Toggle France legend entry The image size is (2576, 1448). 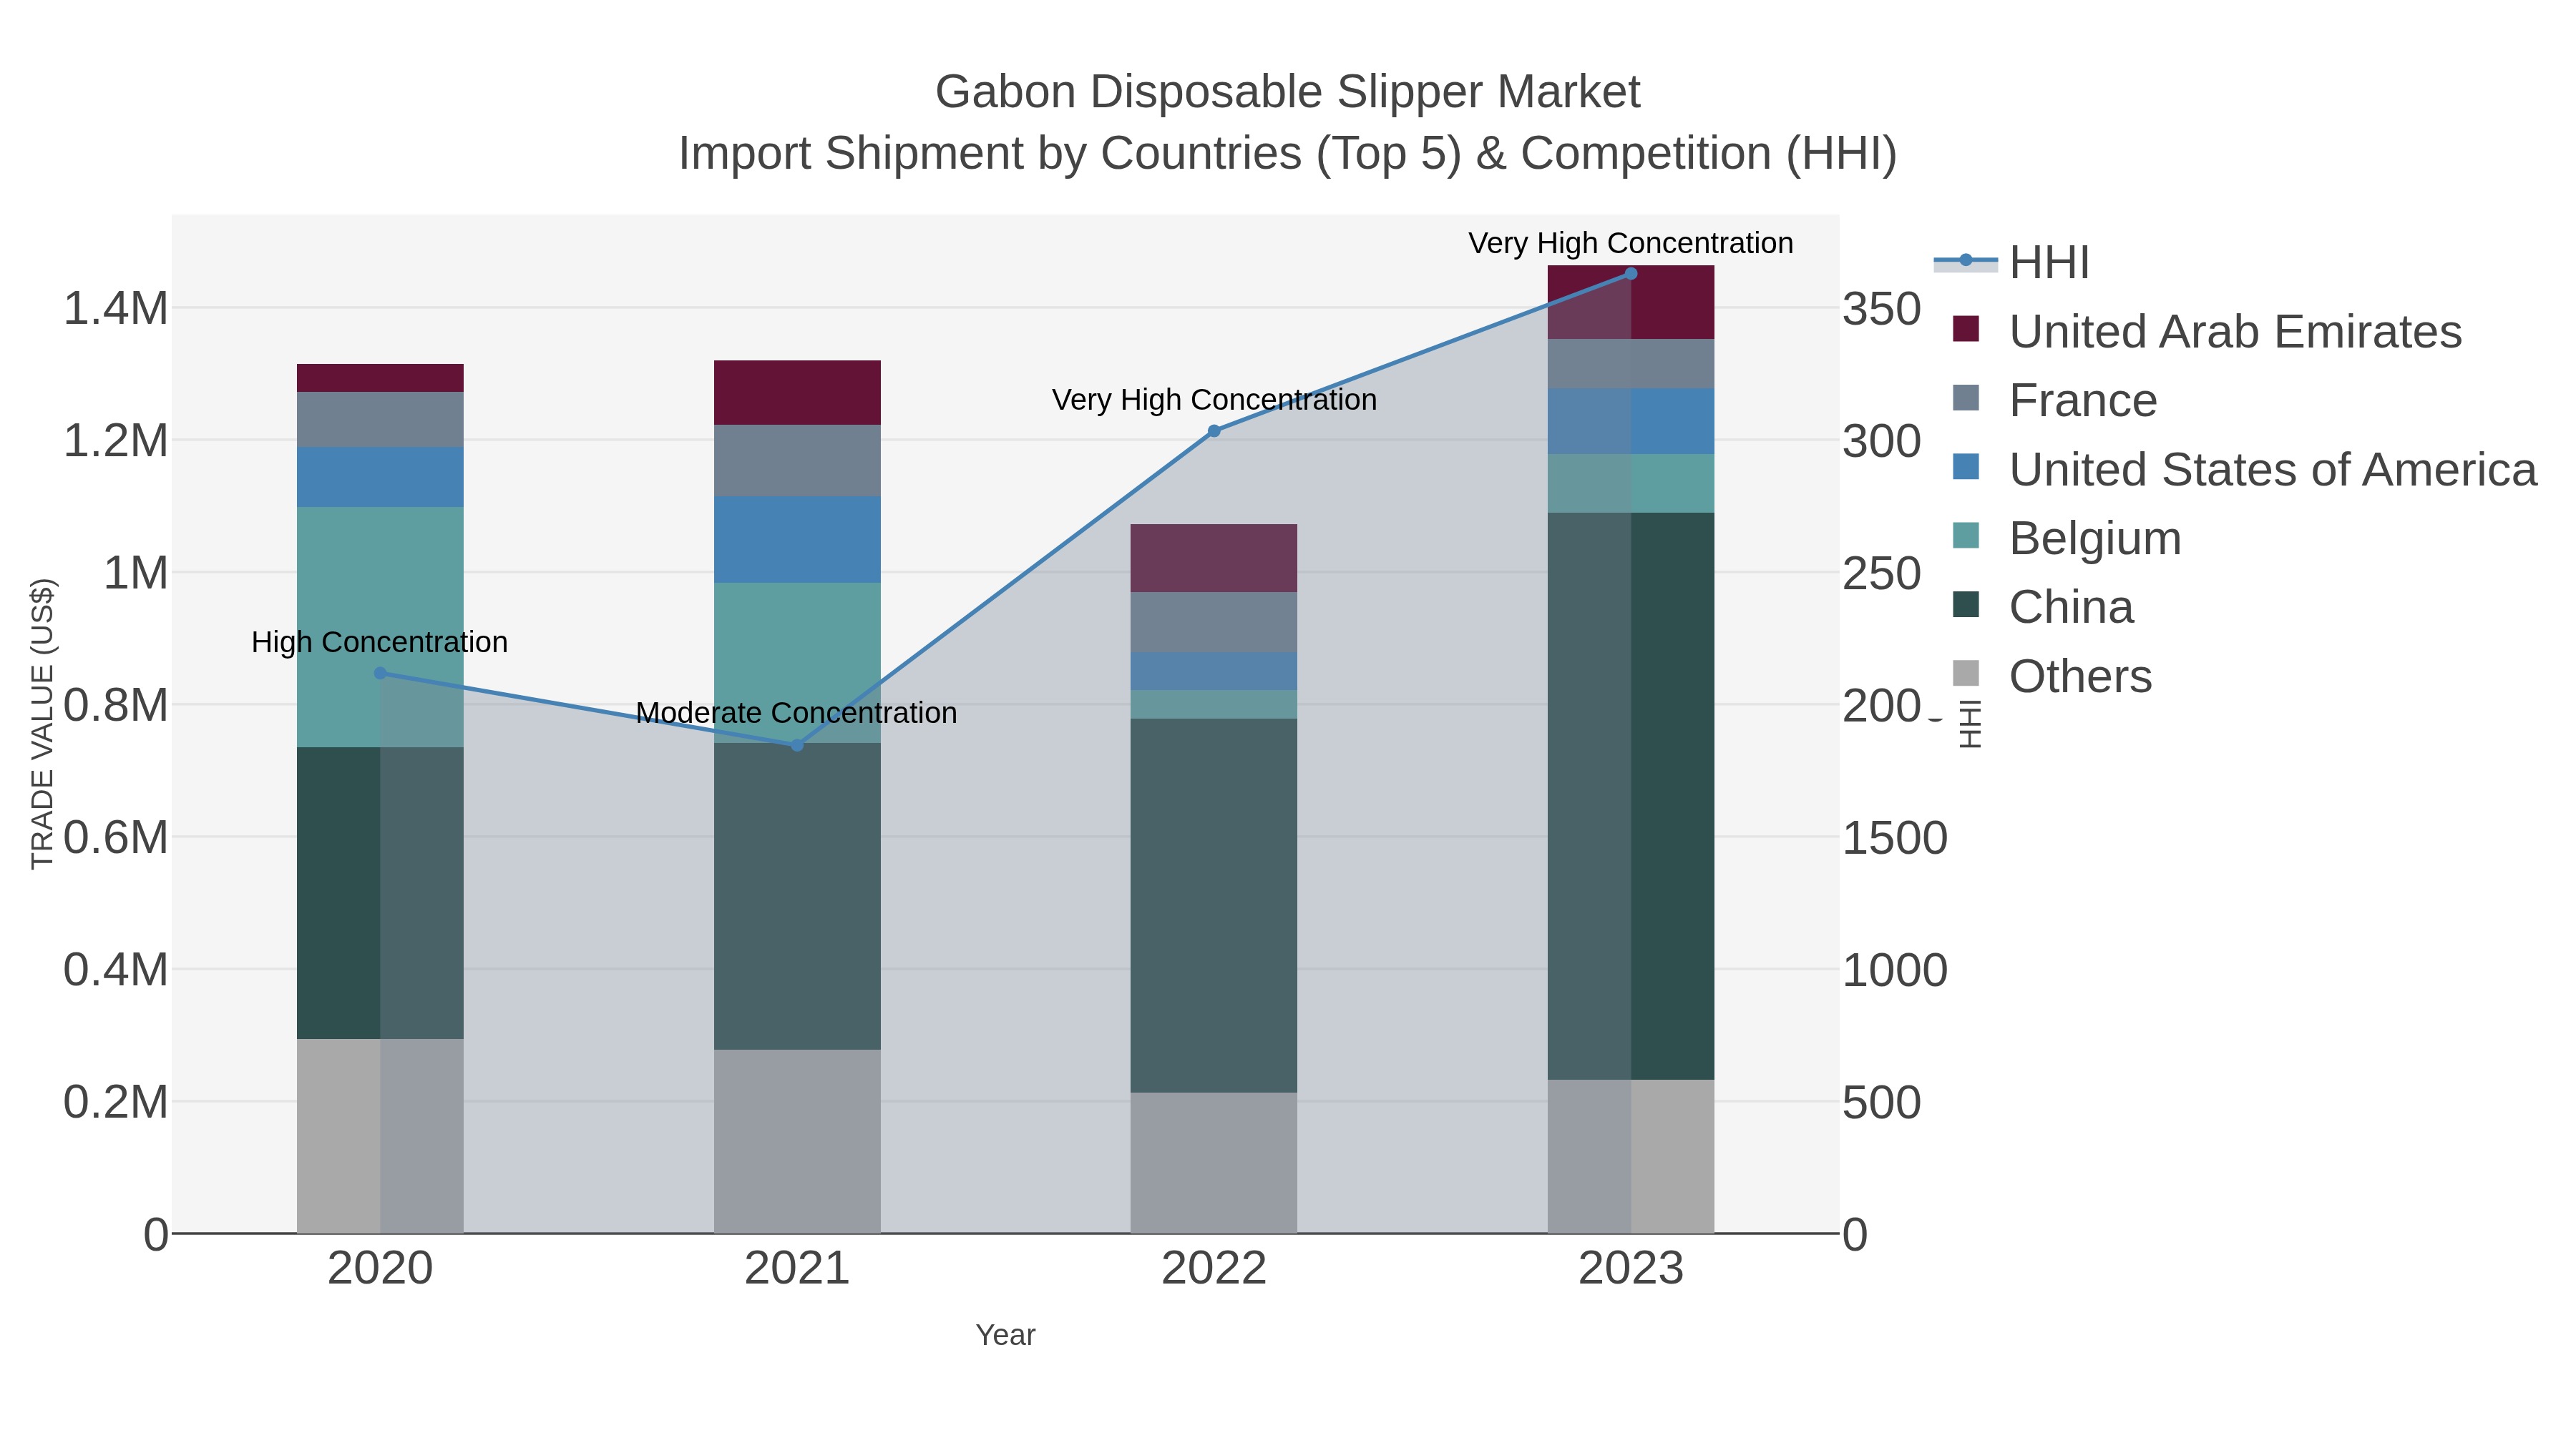2055,400
